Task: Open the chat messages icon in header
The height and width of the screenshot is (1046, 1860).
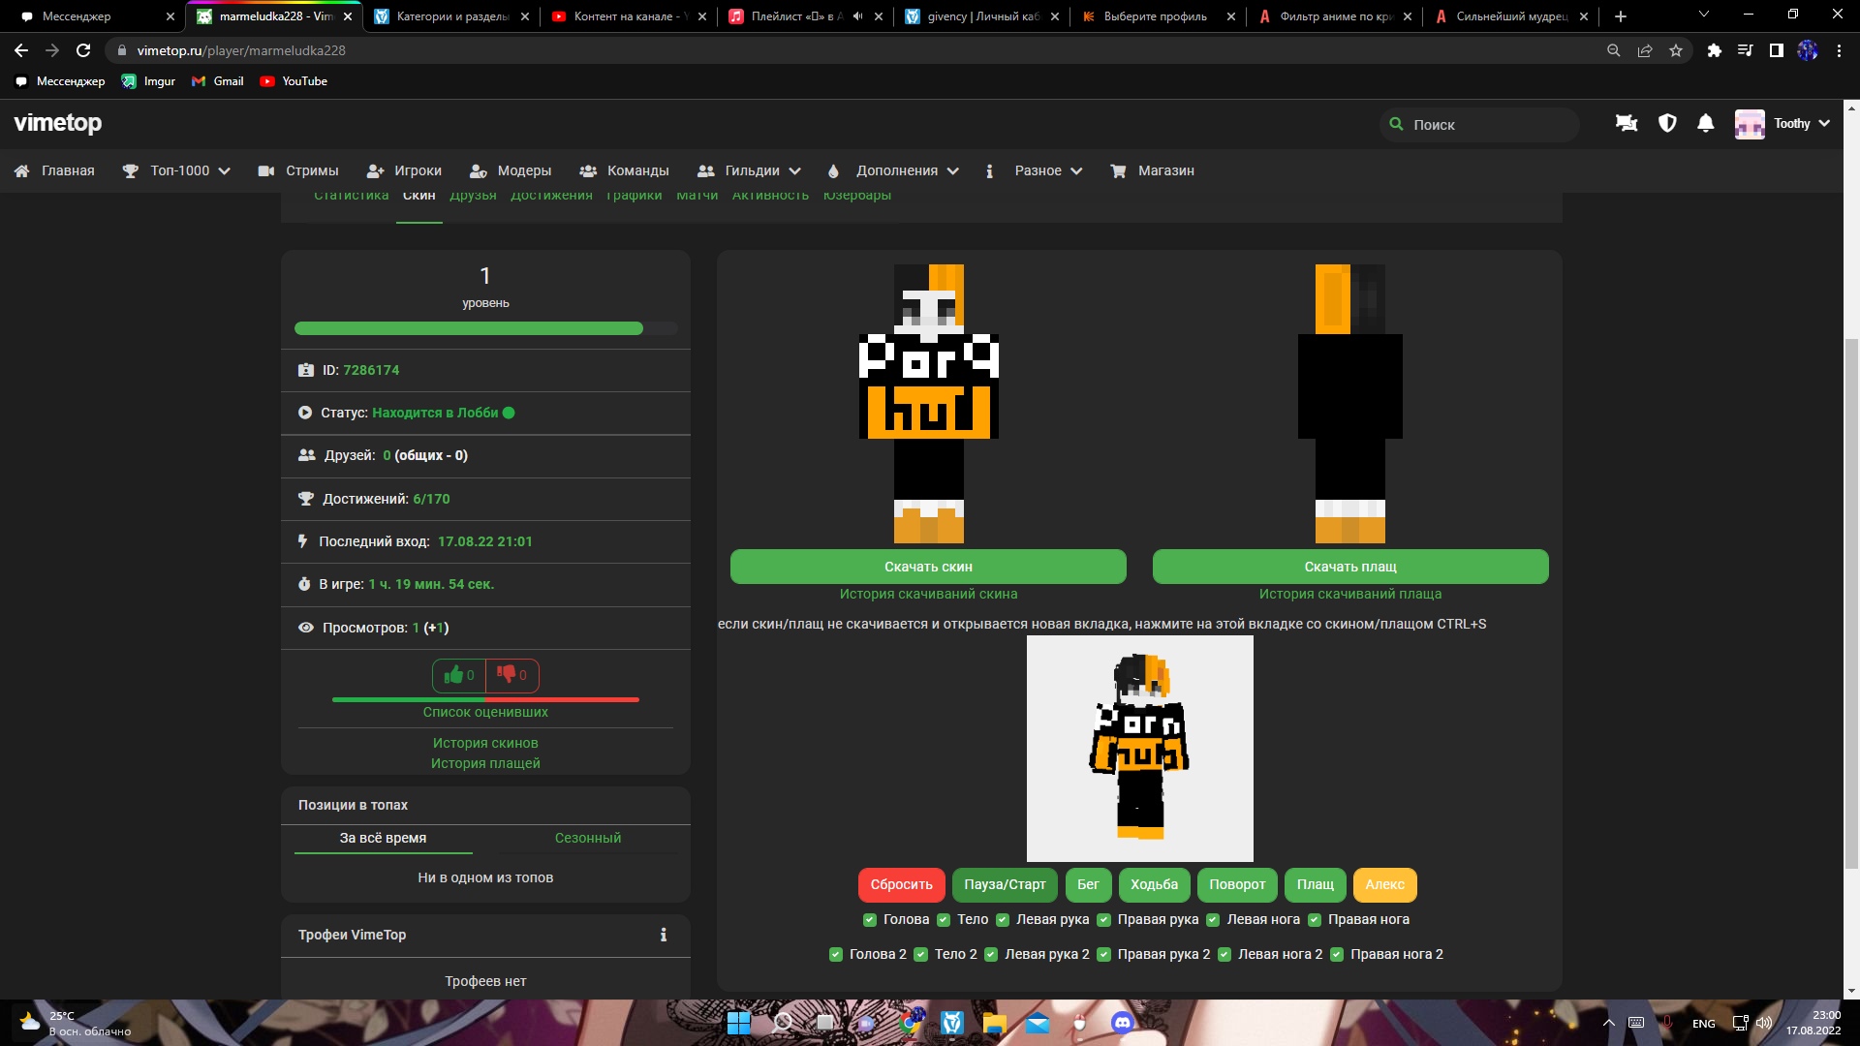Action: coord(1626,123)
